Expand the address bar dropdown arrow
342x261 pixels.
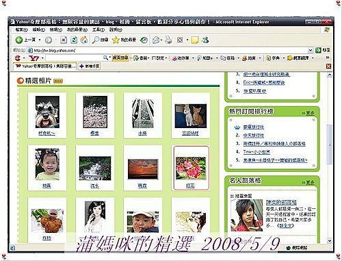click(311, 50)
